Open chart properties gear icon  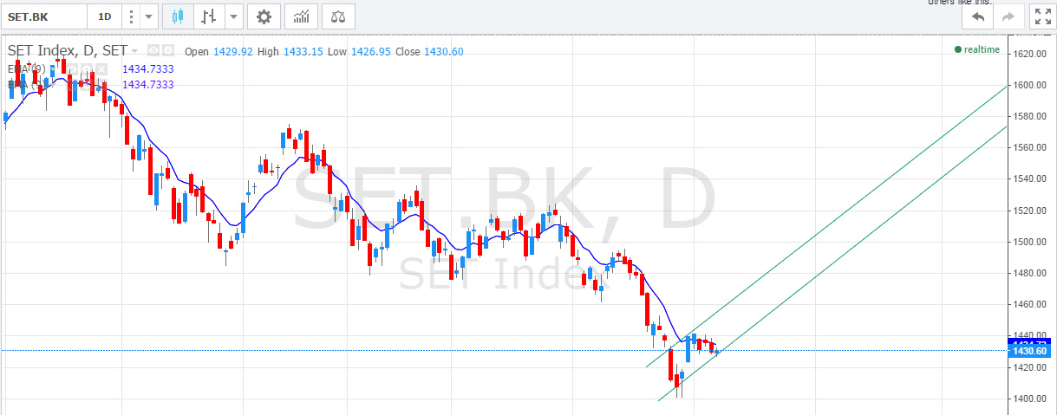pos(264,16)
